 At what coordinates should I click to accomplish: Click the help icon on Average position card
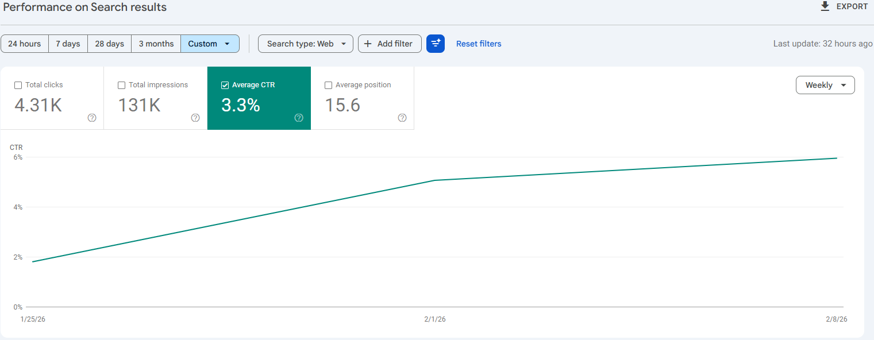click(x=402, y=118)
